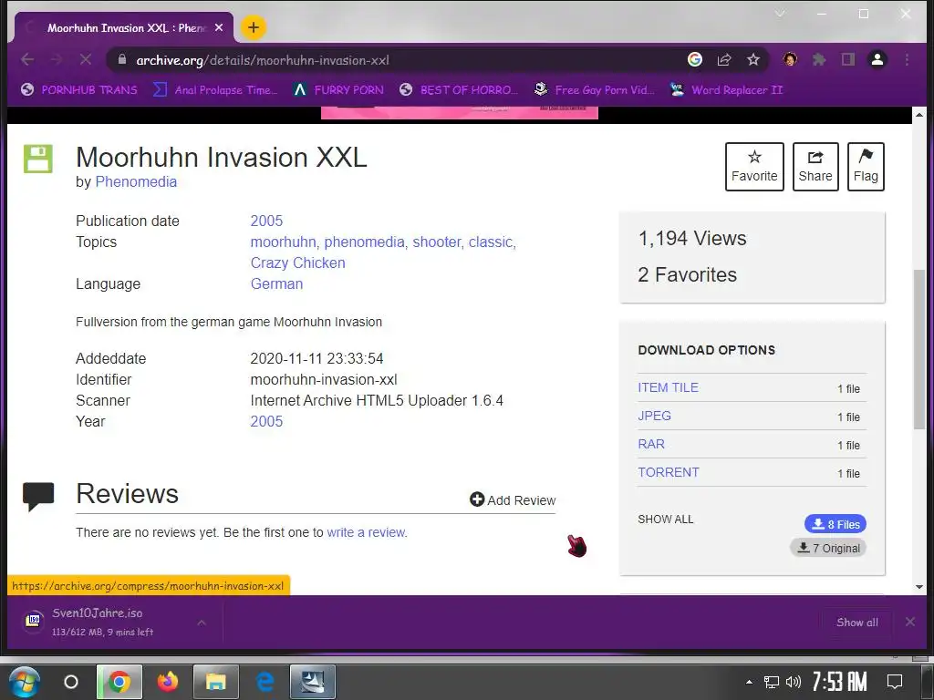Close the downloads bar
The height and width of the screenshot is (700, 934).
909,622
